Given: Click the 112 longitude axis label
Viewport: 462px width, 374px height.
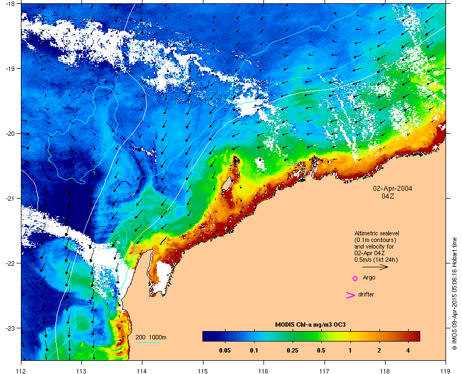Looking at the screenshot, I should coord(21,371).
